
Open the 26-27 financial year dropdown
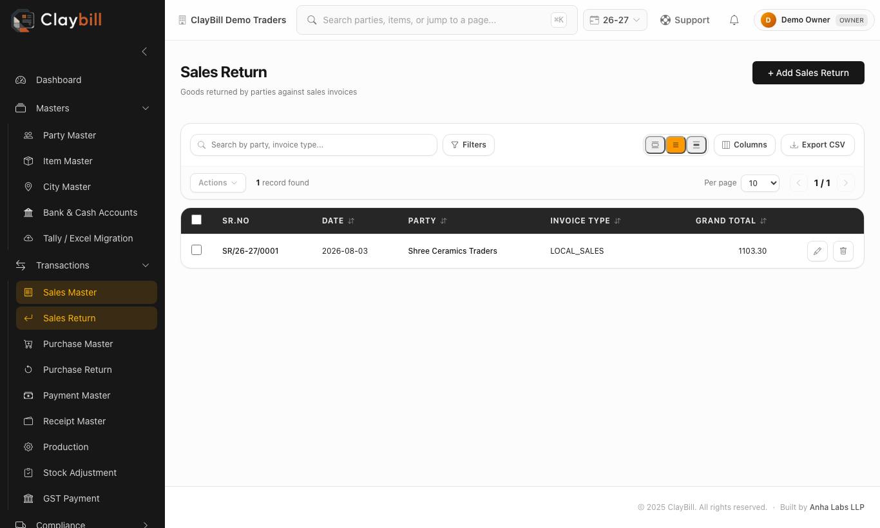pos(615,20)
